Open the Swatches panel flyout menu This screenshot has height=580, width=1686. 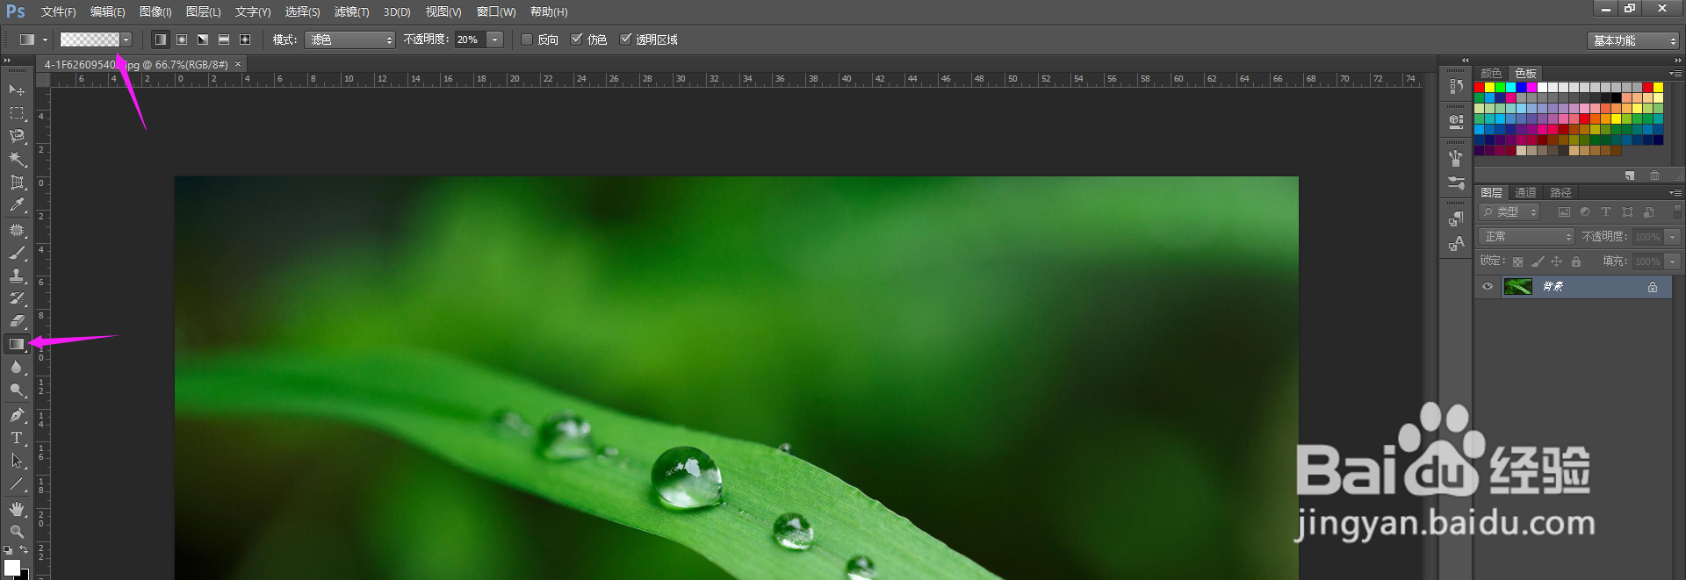pos(1675,73)
